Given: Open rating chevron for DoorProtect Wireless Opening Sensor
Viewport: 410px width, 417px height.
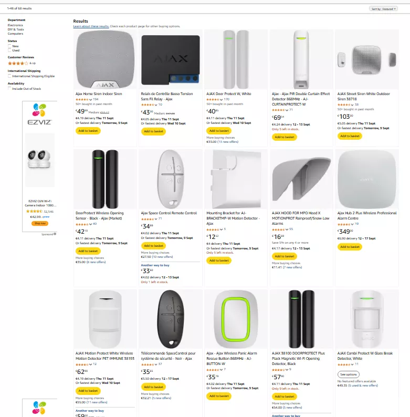Looking at the screenshot, I should 91,224.
